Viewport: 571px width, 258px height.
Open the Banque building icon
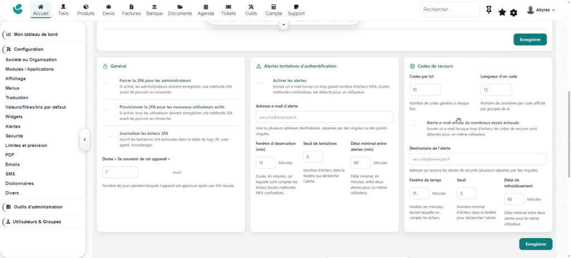click(154, 7)
